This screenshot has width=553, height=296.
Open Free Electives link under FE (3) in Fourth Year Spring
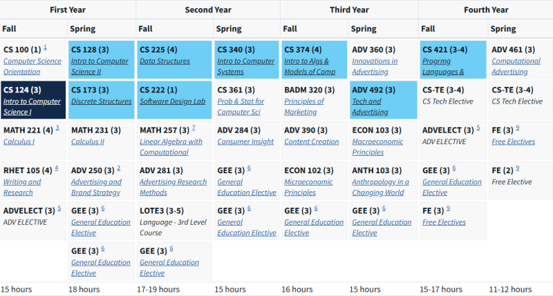[513, 141]
